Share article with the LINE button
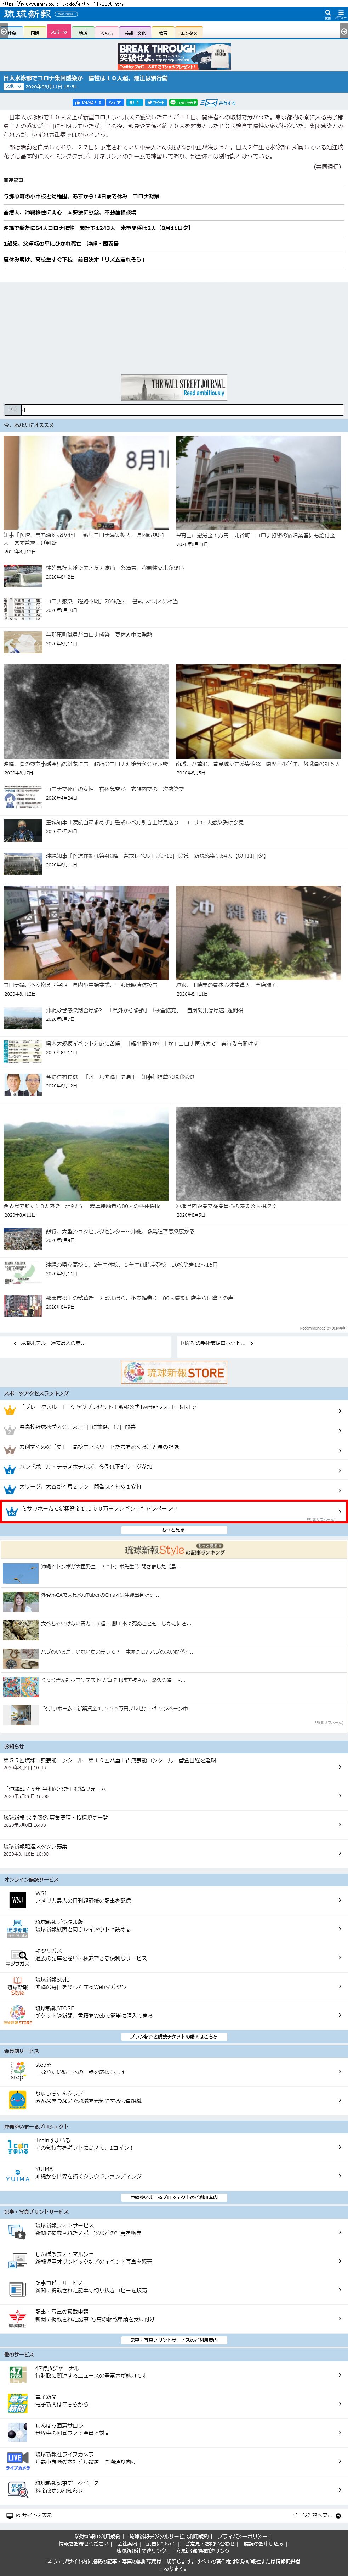 (x=183, y=102)
